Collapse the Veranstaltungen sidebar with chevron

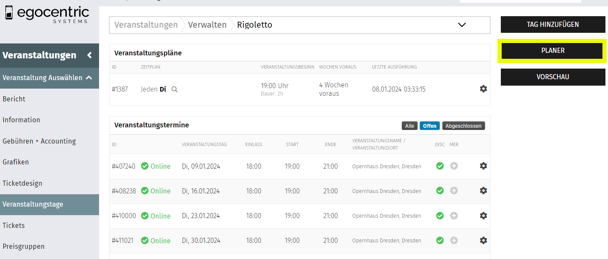pos(89,55)
